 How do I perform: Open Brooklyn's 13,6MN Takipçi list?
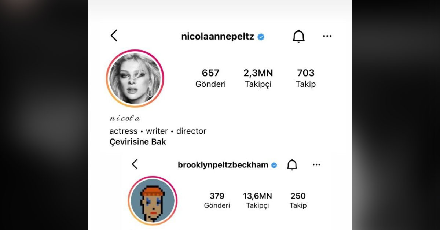pyautogui.click(x=257, y=200)
